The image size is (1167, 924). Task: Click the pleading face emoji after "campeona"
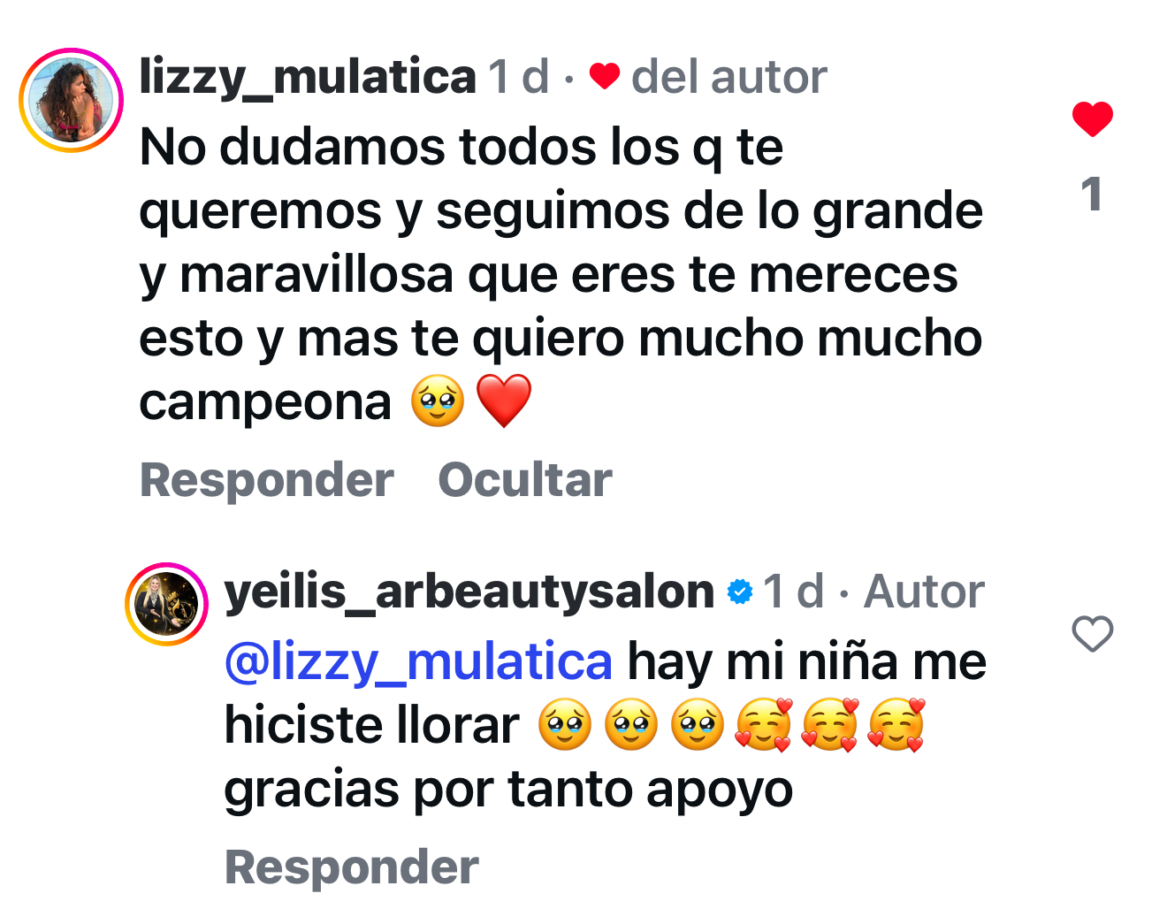click(x=438, y=401)
